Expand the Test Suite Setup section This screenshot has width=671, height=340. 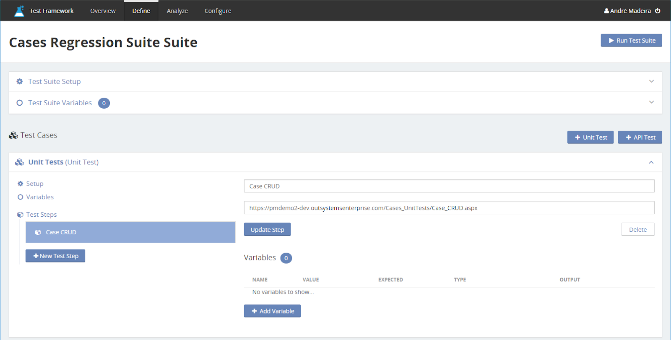[x=651, y=81]
